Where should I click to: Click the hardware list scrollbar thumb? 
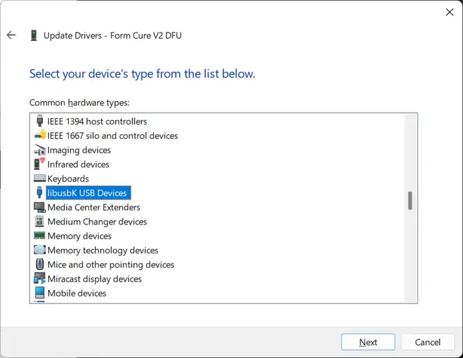[410, 201]
